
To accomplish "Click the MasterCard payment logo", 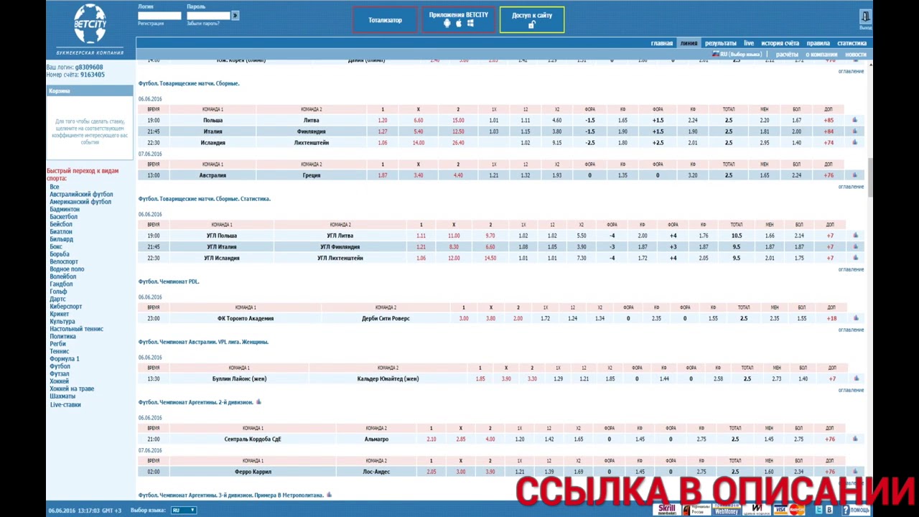I will pyautogui.click(x=797, y=510).
